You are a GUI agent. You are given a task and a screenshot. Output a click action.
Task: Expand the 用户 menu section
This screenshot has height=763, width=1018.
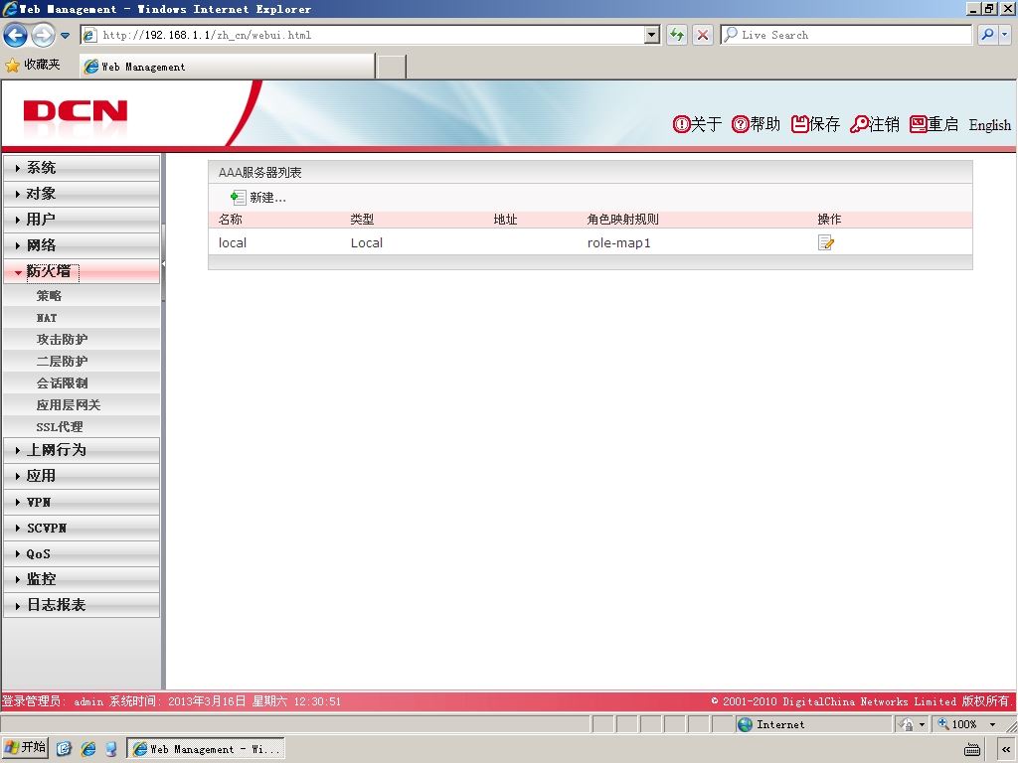82,220
